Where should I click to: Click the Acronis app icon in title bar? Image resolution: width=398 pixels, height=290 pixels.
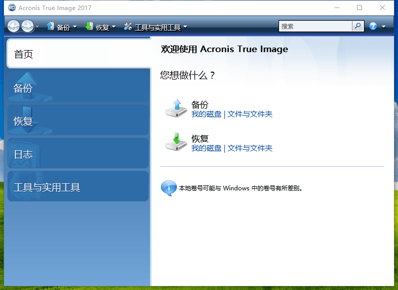tap(11, 8)
